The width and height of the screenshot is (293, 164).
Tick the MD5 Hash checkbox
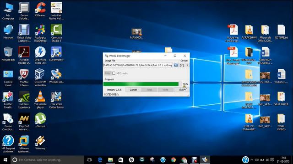point(114,73)
